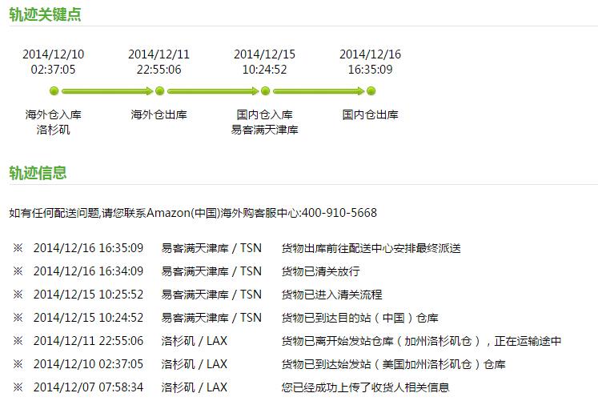598x409 pixels.
Task: Click 洛杉矶 / LAX in the 07:58:34 row
Action: pos(194,387)
